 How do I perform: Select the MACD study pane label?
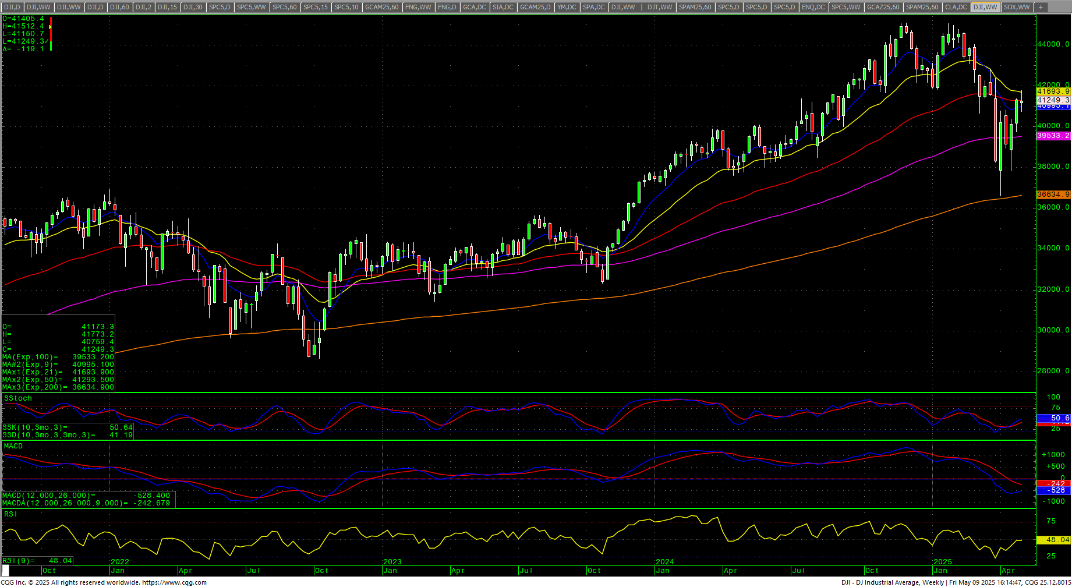tap(13, 446)
